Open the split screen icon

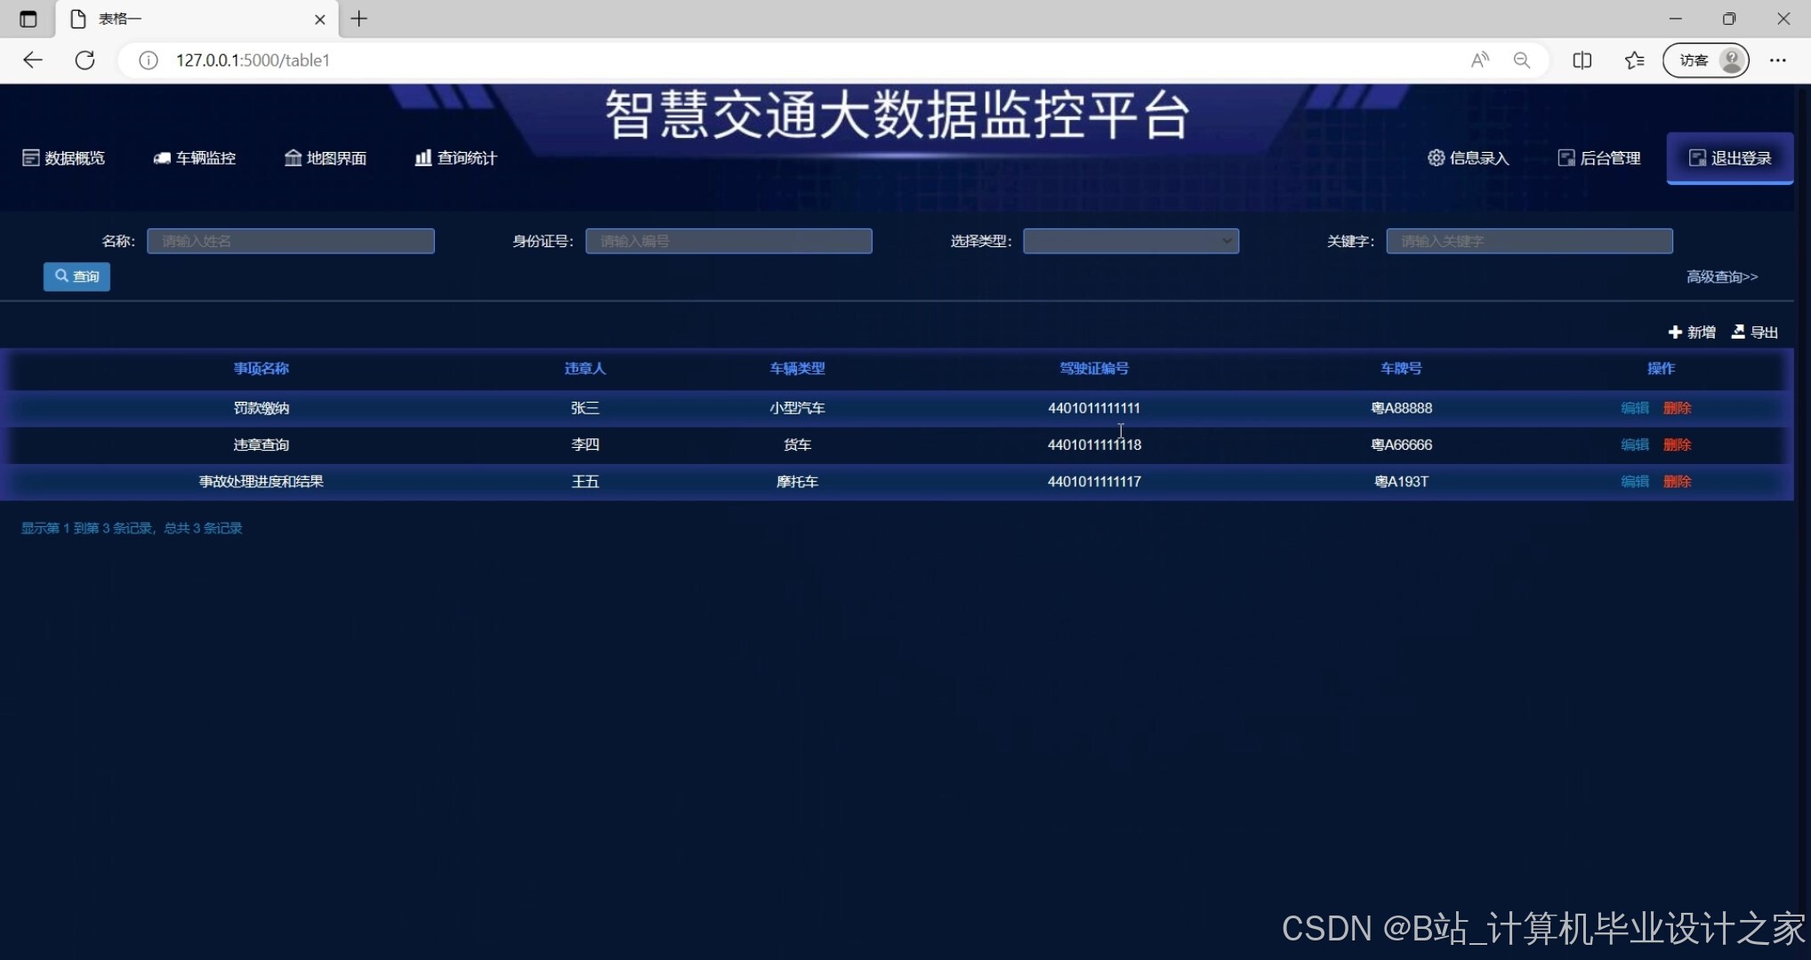(1582, 60)
